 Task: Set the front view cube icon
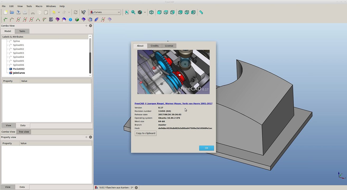tap(159, 12)
